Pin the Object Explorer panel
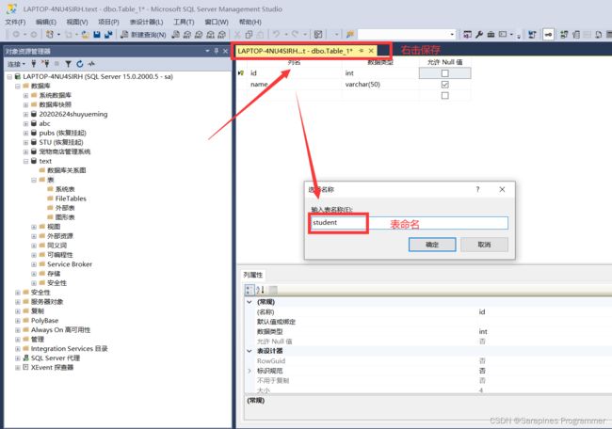 [x=217, y=51]
